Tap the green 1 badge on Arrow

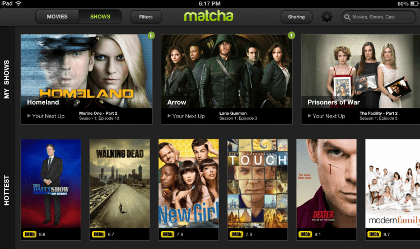(x=291, y=35)
